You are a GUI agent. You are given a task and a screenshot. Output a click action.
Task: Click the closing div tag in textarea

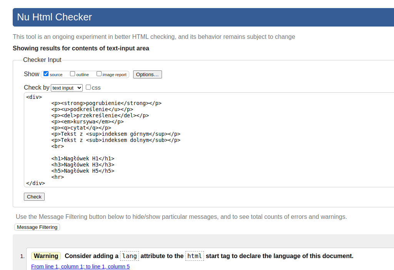coord(35,183)
